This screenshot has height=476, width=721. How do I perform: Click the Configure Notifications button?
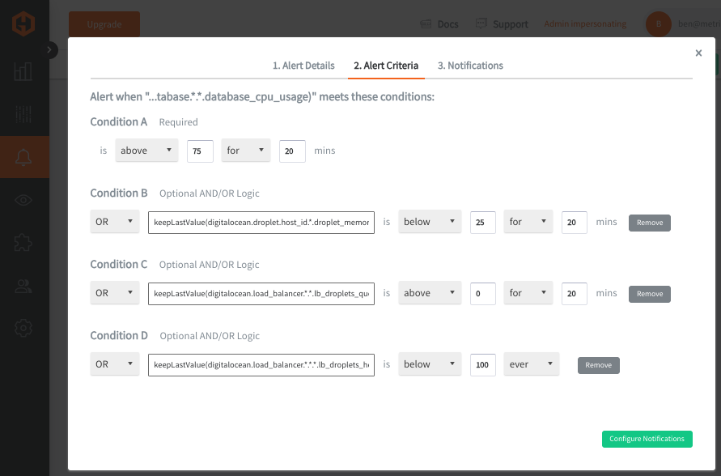pos(647,439)
